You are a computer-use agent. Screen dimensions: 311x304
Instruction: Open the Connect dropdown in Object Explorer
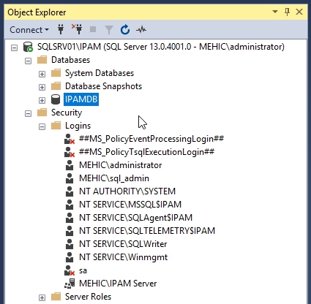pos(29,30)
